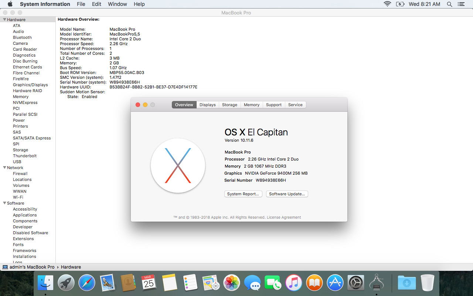Select Audio in the sidebar

pyautogui.click(x=18, y=31)
